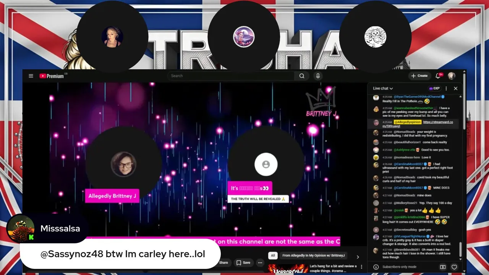
Task: Click the blonde woman avatar circle at top
Action: click(x=112, y=37)
